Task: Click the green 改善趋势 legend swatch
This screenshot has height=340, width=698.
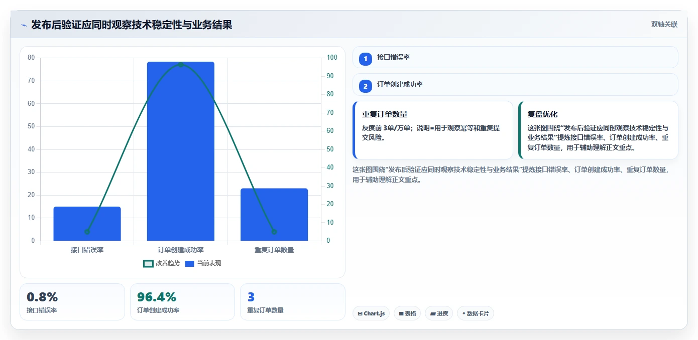Action: pos(148,264)
